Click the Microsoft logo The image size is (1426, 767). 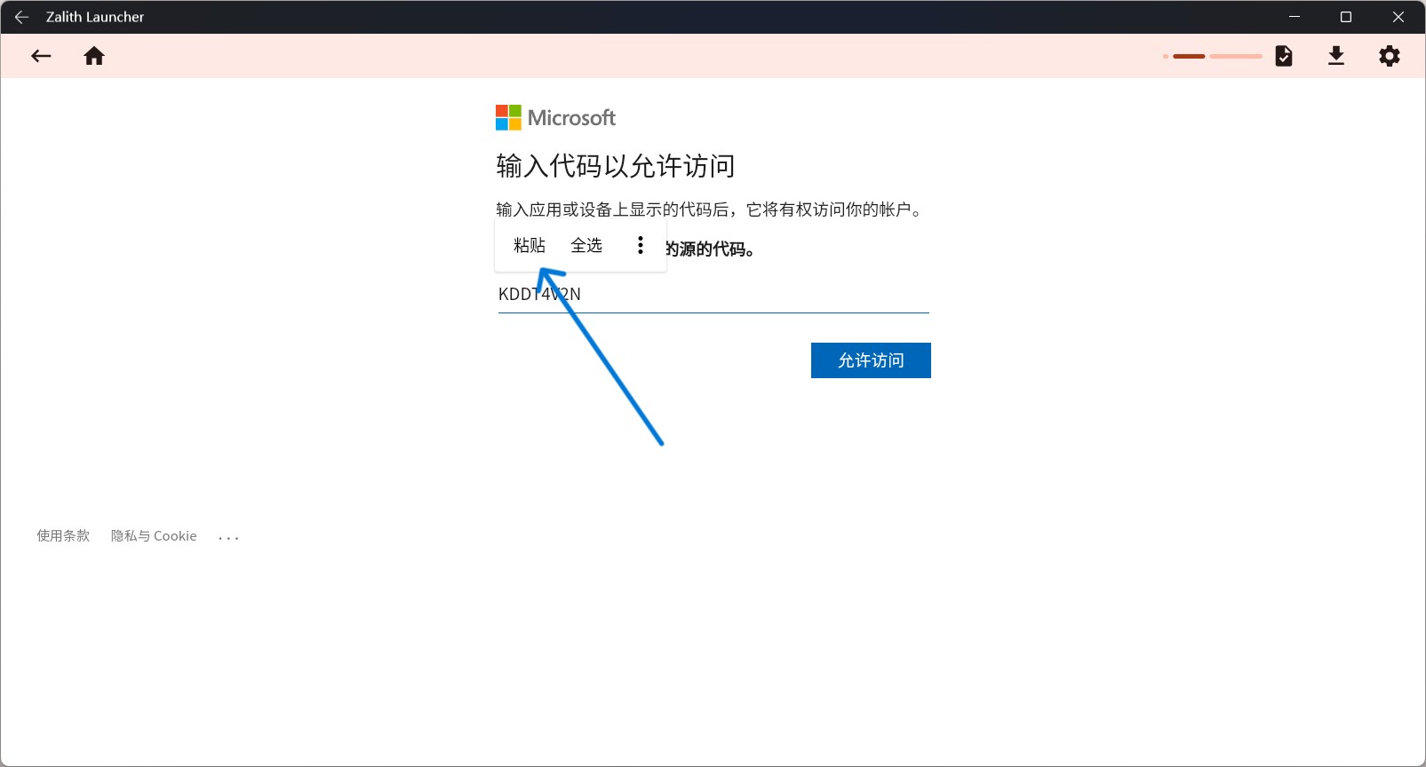click(x=555, y=117)
